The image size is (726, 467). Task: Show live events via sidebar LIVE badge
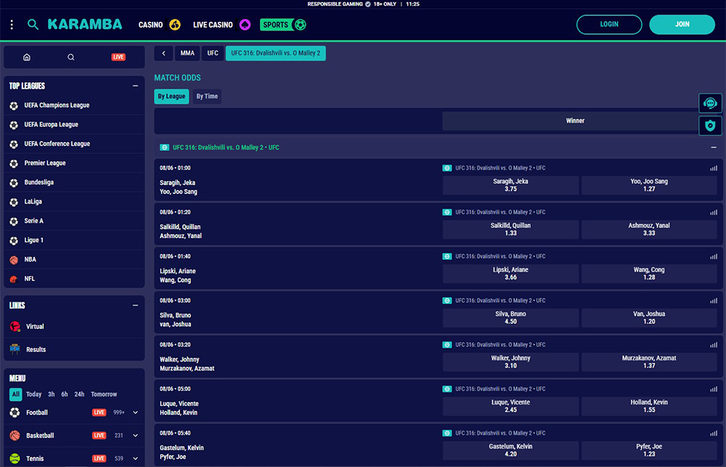click(x=118, y=57)
